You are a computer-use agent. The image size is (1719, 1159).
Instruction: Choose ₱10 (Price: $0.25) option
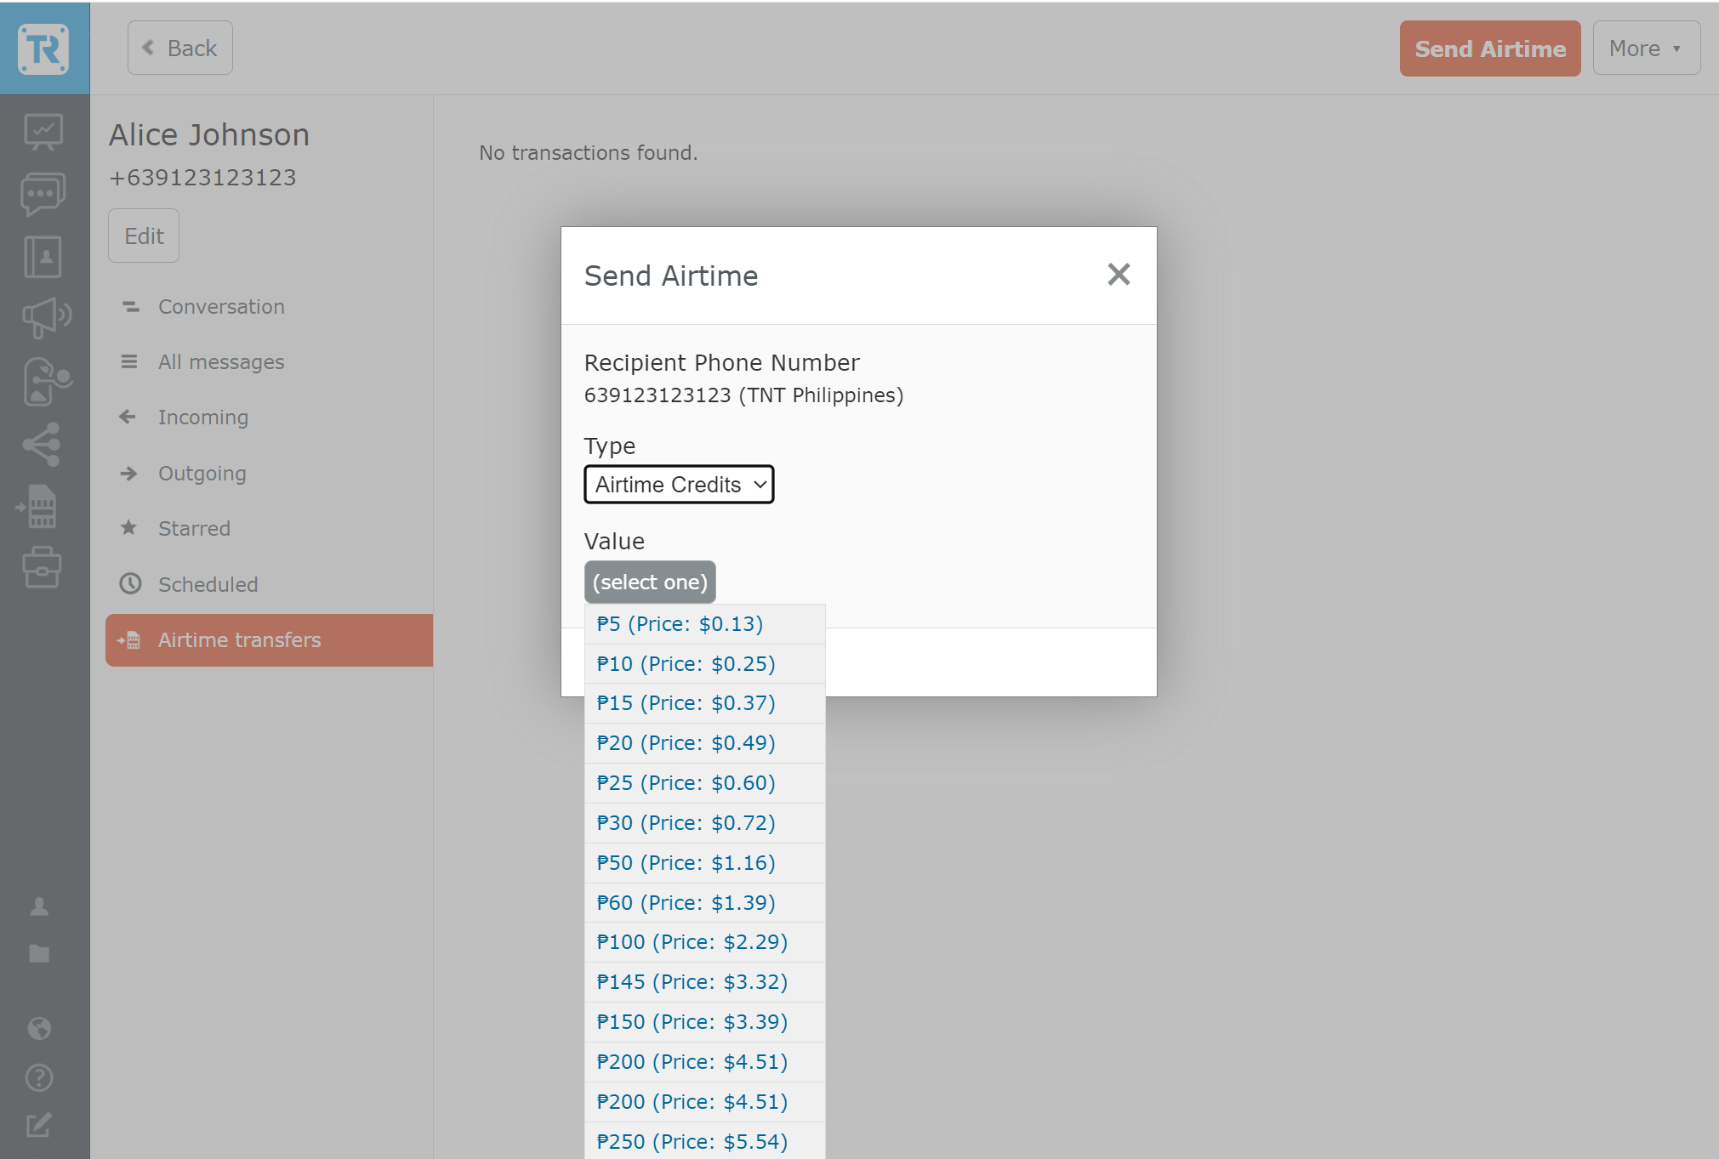pyautogui.click(x=704, y=664)
